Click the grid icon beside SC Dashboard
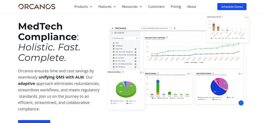 [114, 46]
